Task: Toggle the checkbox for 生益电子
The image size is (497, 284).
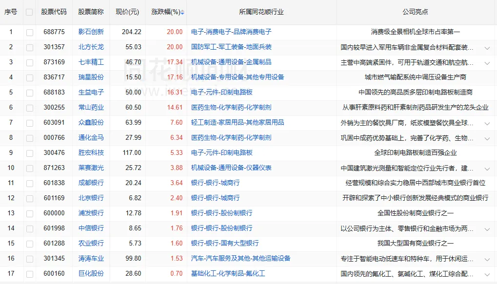Action: (x=30, y=93)
